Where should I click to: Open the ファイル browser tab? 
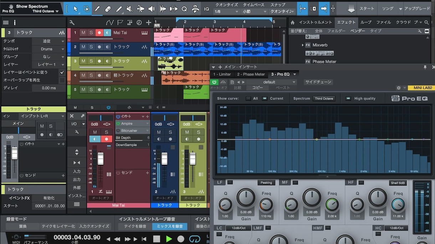coord(384,22)
